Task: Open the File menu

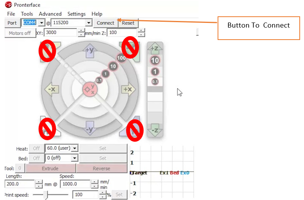Action: (x=11, y=14)
